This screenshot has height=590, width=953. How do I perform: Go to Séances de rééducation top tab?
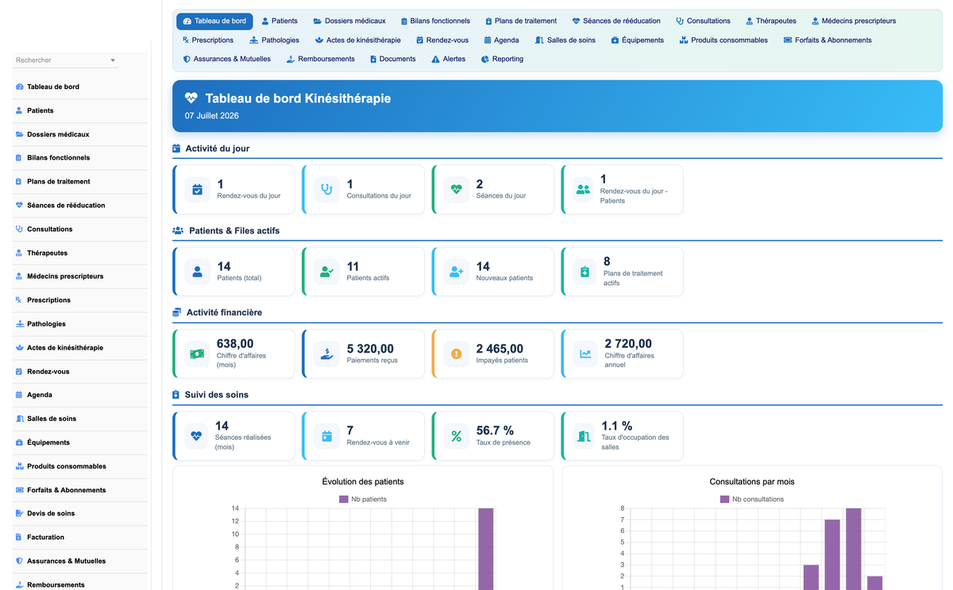pyautogui.click(x=615, y=21)
